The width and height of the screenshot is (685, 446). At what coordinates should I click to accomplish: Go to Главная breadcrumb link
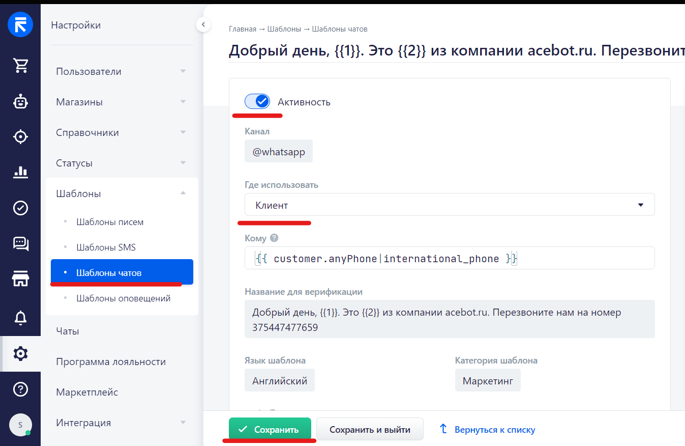243,29
